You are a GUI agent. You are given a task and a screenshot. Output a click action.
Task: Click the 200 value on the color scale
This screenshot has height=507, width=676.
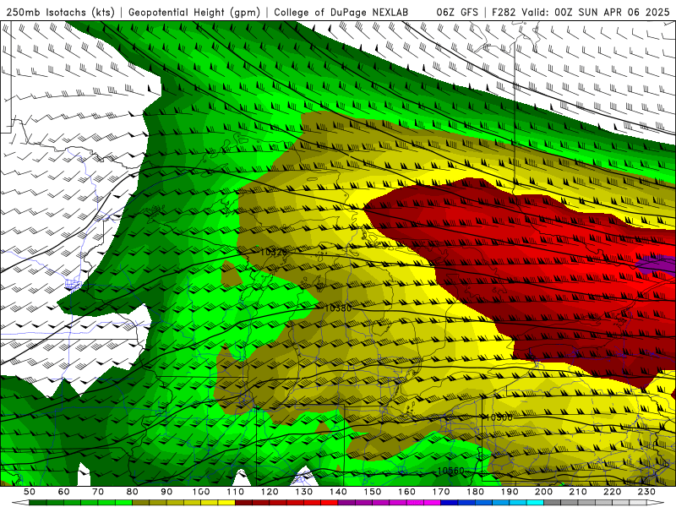pos(544,492)
